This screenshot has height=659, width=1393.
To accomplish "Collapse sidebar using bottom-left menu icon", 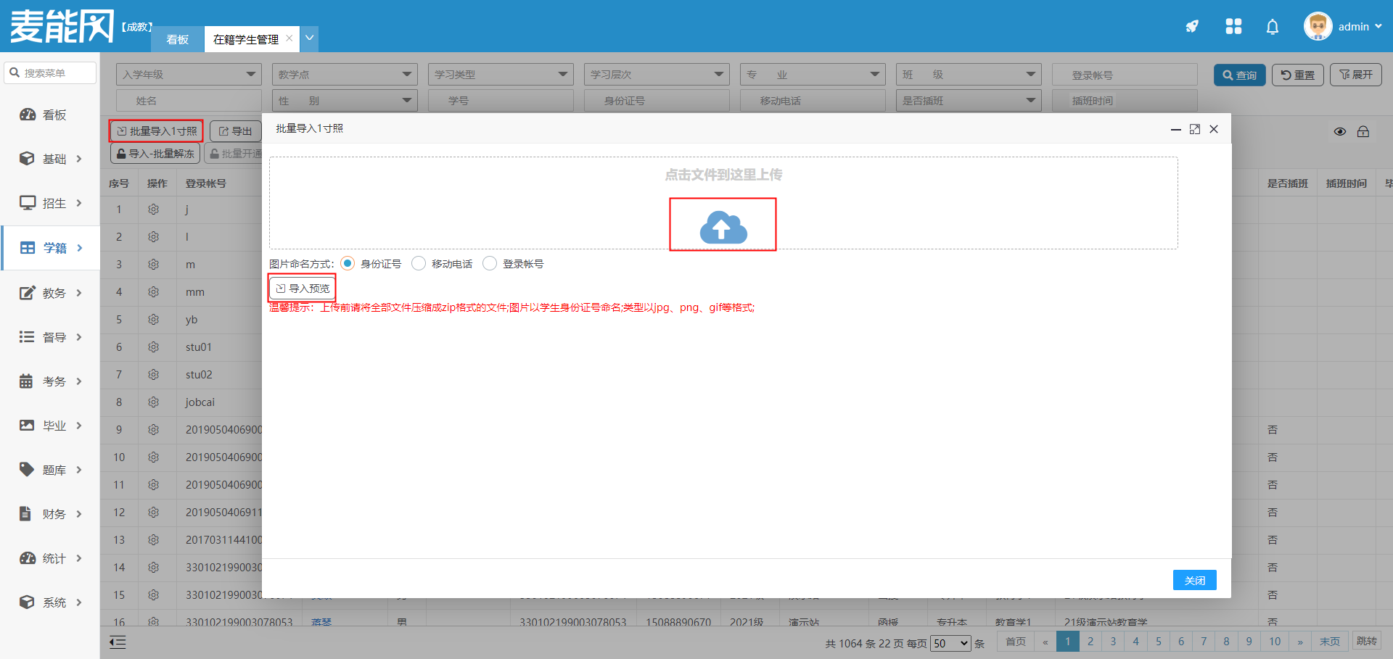I will pos(118,642).
